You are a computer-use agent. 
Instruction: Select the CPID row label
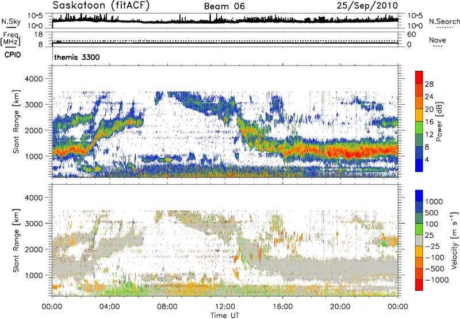coord(13,55)
